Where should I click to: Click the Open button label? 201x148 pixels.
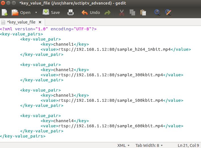25,12
